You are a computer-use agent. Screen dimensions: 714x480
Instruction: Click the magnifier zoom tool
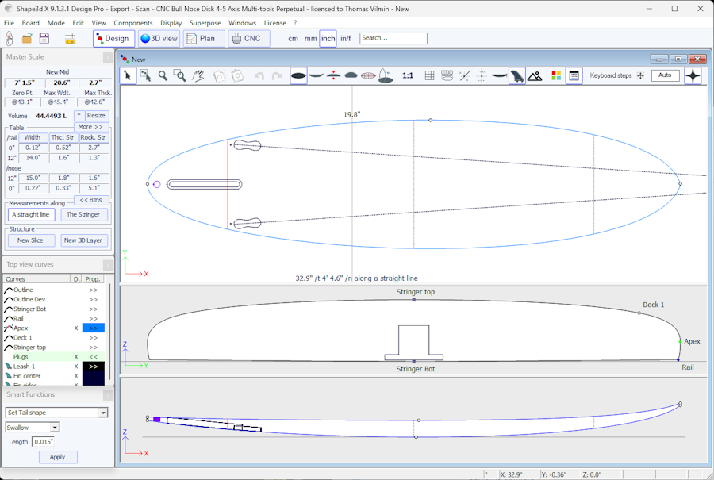coord(163,75)
